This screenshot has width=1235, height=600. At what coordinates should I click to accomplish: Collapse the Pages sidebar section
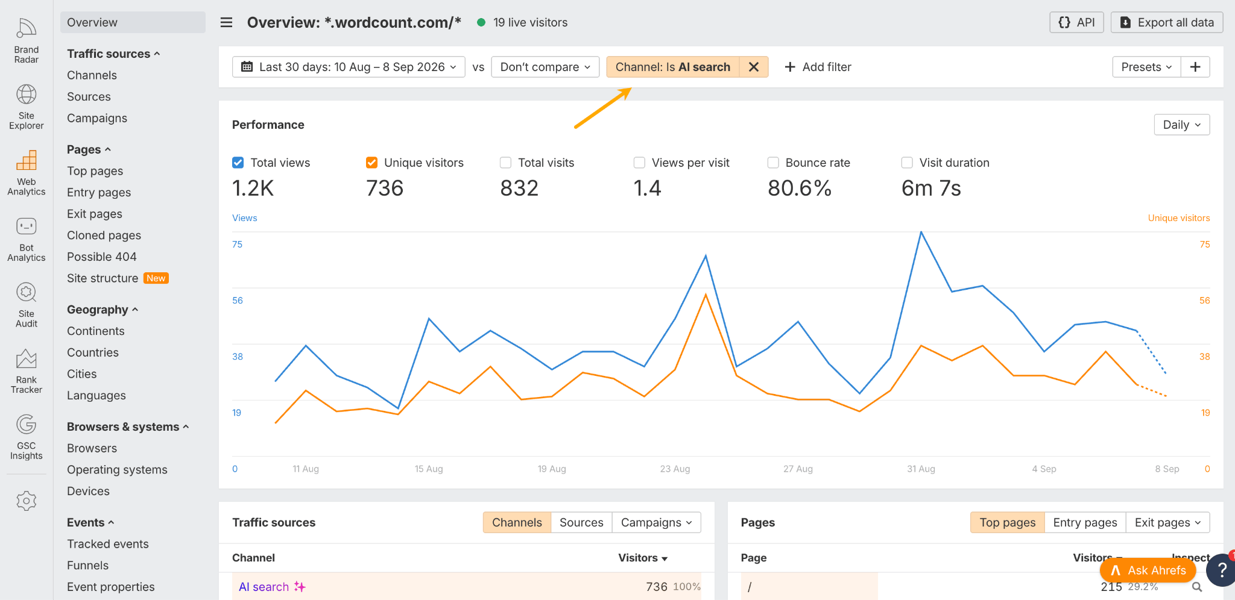[89, 149]
